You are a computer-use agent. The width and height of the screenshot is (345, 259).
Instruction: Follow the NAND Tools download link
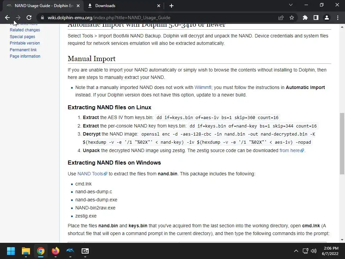[x=92, y=174]
